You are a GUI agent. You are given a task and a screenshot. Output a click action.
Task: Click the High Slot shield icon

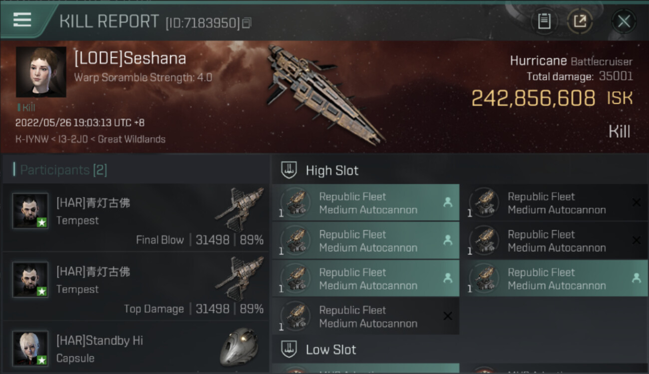(x=289, y=170)
